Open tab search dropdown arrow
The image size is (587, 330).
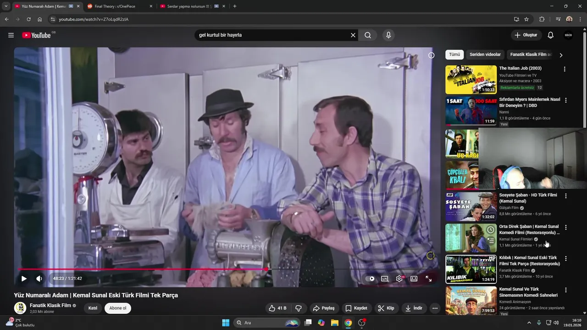6,6
